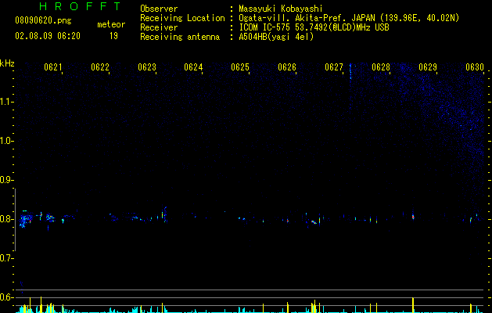
Task: Click the 0628 time marker
Action: [x=381, y=67]
